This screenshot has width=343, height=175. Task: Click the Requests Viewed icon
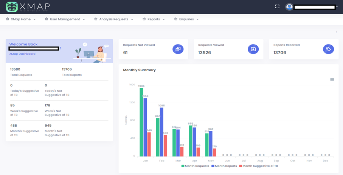tap(253, 49)
